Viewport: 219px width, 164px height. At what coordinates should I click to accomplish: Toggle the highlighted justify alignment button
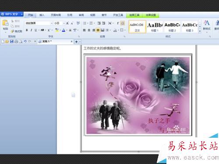point(98,30)
